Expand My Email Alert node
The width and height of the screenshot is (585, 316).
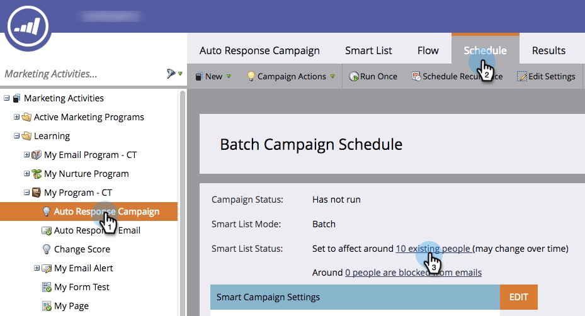(37, 268)
